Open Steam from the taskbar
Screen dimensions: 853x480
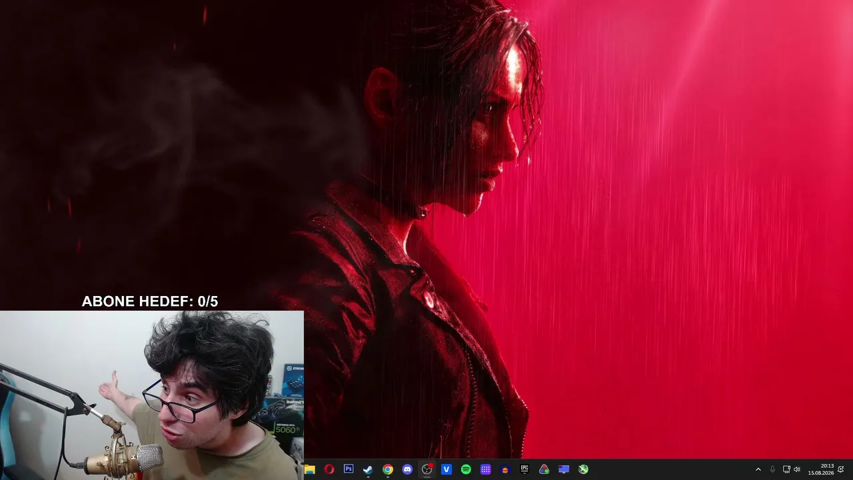point(368,469)
